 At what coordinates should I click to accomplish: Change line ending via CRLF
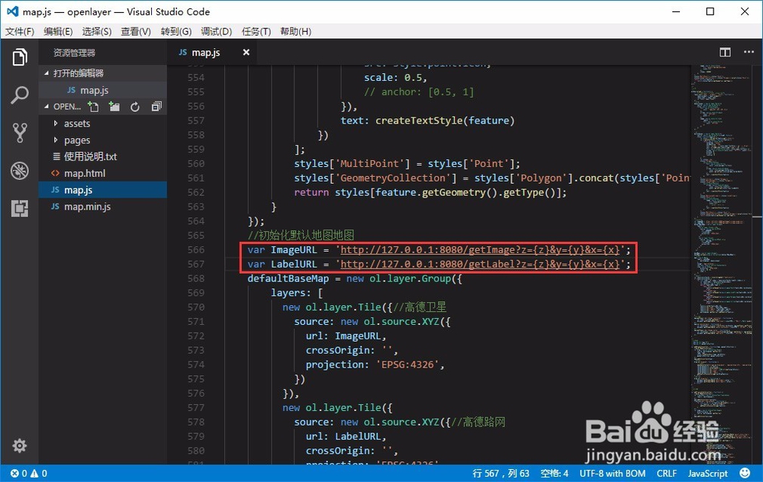(666, 474)
